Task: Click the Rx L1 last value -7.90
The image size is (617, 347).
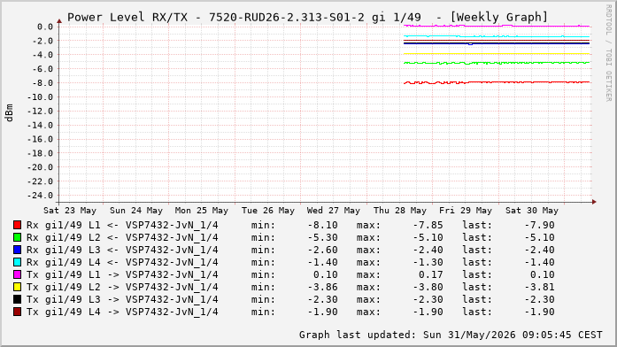Action: (x=539, y=225)
